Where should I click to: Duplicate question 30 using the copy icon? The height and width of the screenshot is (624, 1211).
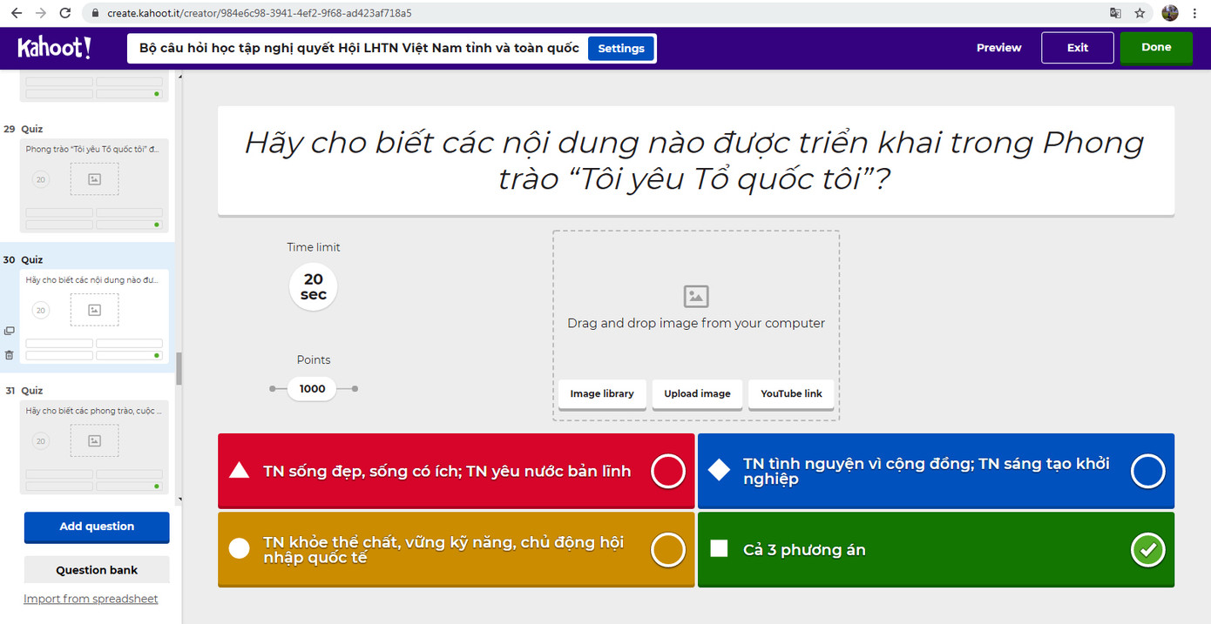(9, 330)
